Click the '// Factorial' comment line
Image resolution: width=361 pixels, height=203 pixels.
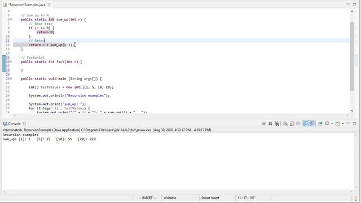[33, 58]
